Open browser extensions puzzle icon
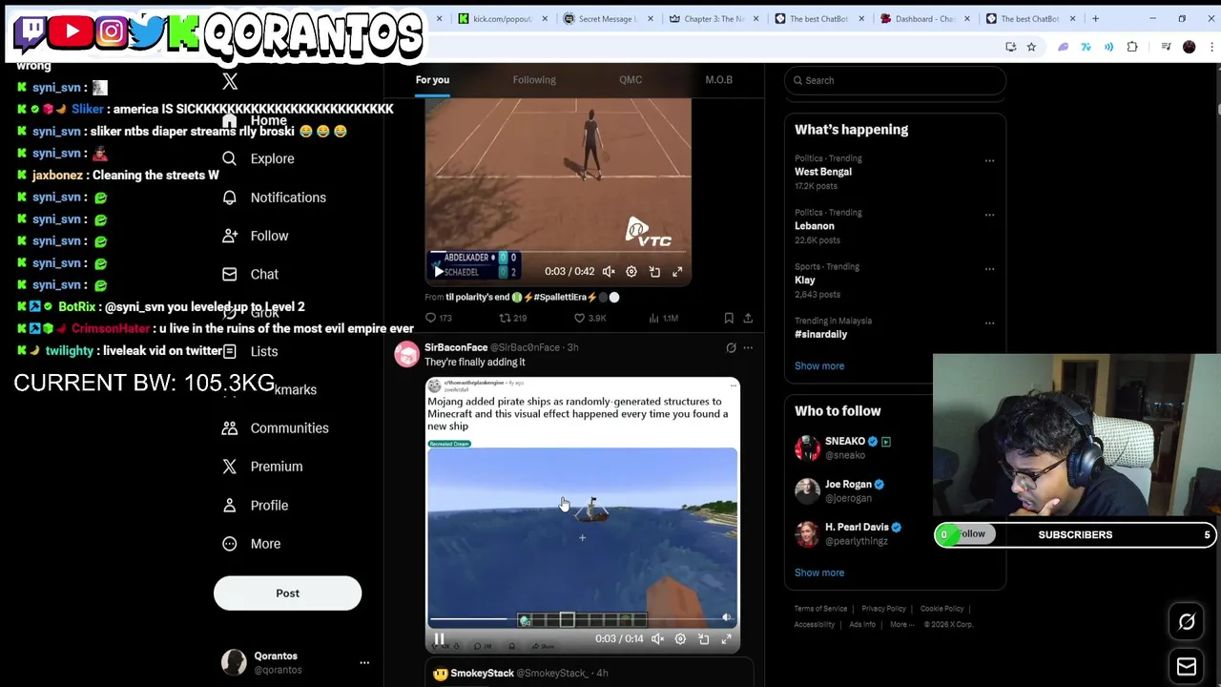The width and height of the screenshot is (1221, 687). pyautogui.click(x=1132, y=47)
